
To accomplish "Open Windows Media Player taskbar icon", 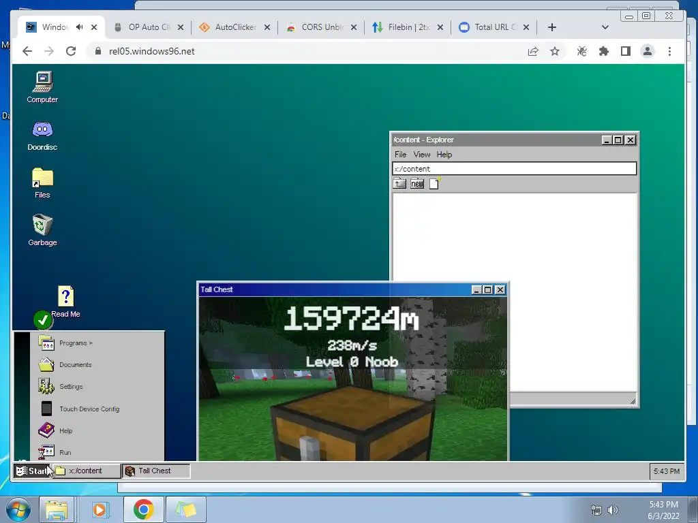I will (100, 509).
